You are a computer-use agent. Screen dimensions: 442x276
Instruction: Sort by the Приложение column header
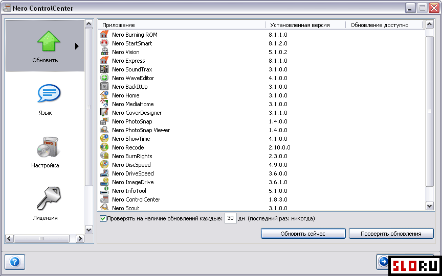tap(182, 24)
